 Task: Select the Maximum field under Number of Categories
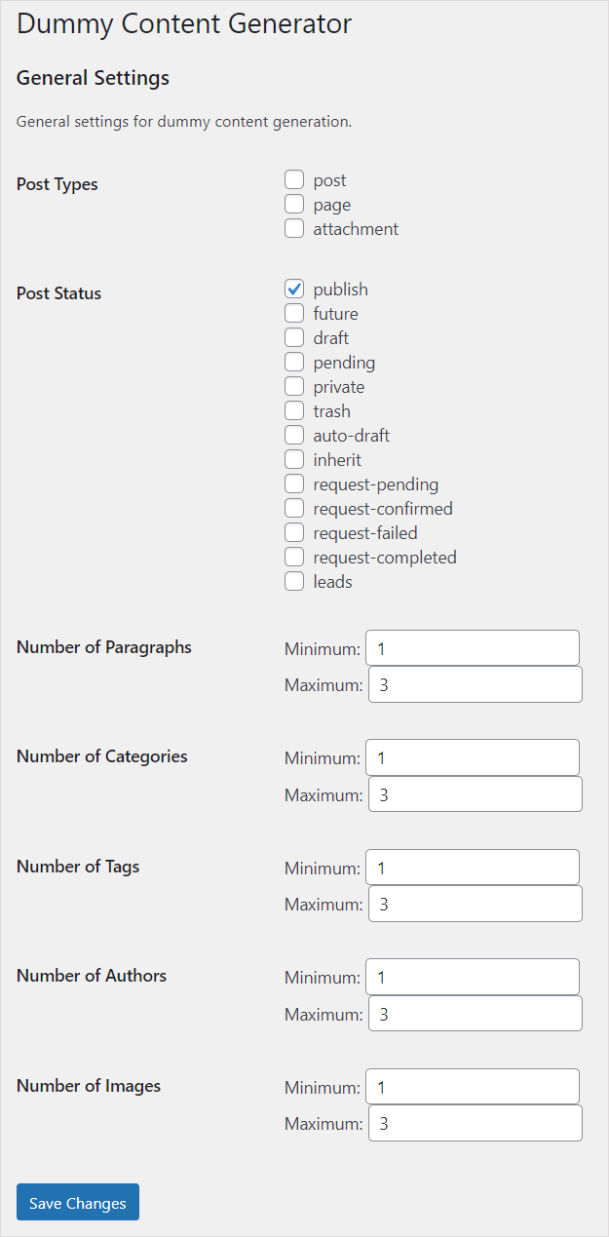(x=475, y=793)
